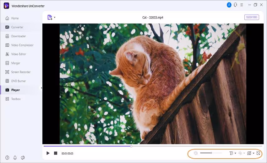Viewport: 267px width, 163px height.
Task: Open the help question mark icon
Action: (x=7, y=158)
